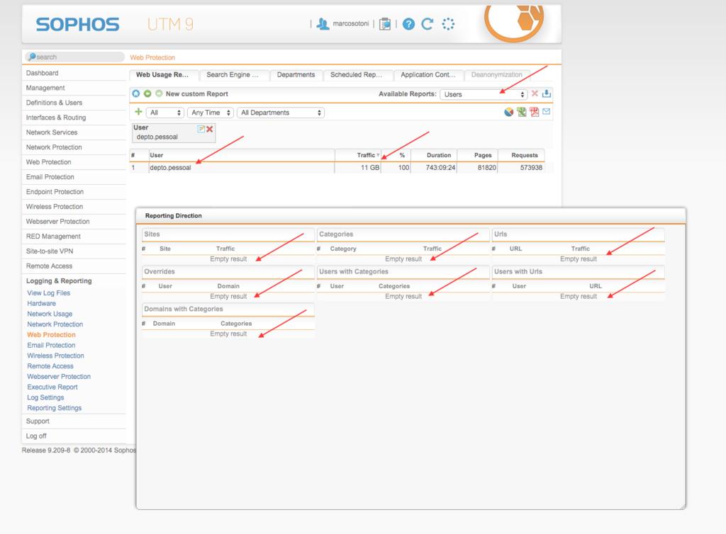The image size is (726, 534).
Task: Open the pie chart view icon
Action: click(x=509, y=112)
